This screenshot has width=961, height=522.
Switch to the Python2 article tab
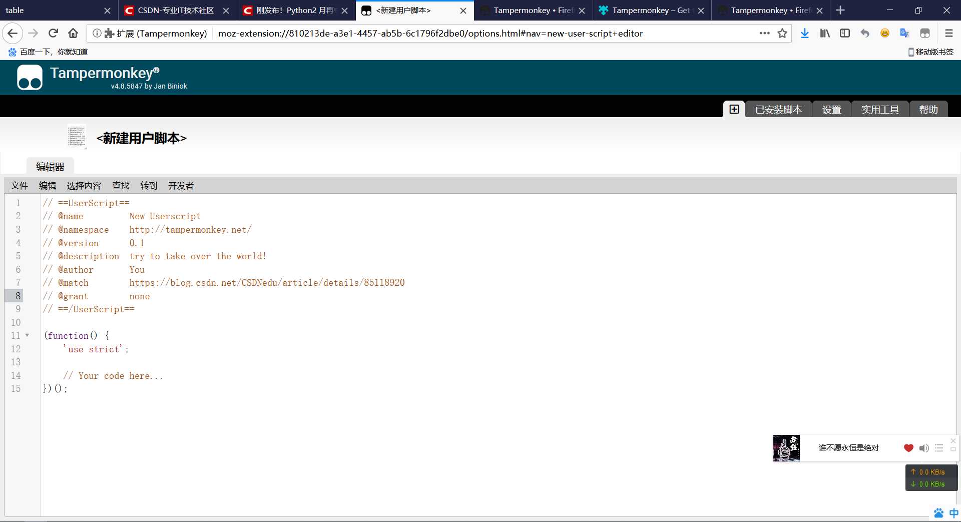coord(295,10)
